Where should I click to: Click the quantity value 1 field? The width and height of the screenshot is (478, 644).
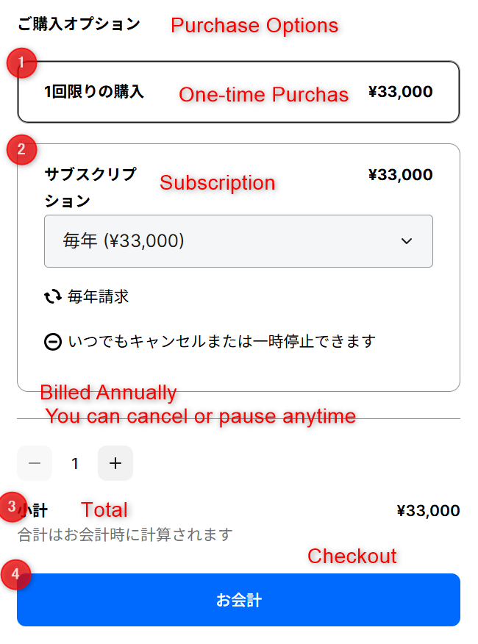point(75,463)
